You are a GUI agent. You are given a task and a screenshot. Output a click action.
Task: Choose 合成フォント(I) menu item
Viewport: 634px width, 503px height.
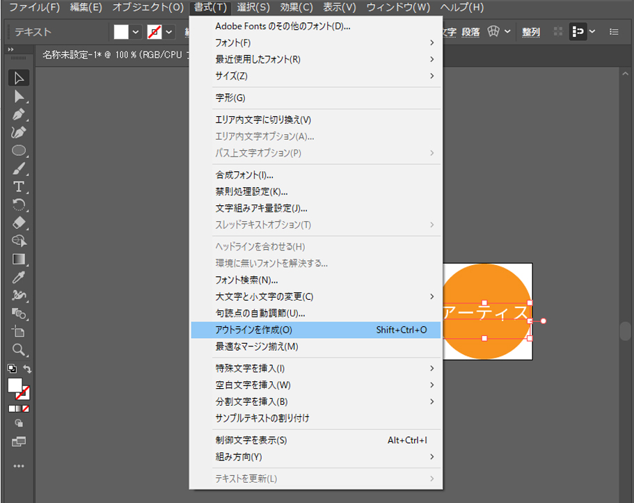pyautogui.click(x=315, y=175)
